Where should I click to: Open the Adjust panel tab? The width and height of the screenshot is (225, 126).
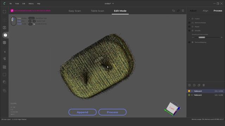coord(193,11)
